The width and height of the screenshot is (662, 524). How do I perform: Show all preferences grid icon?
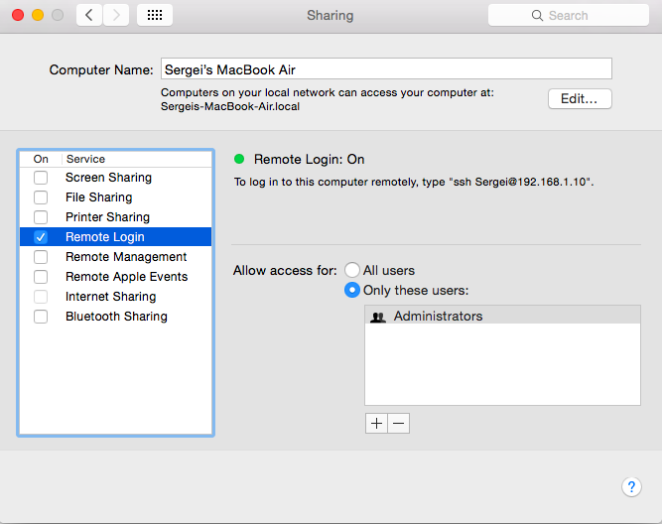point(155,15)
